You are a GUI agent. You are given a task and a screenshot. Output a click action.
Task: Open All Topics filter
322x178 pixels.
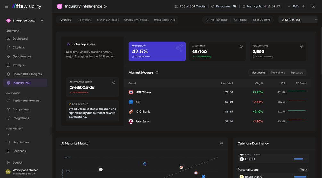click(x=240, y=20)
